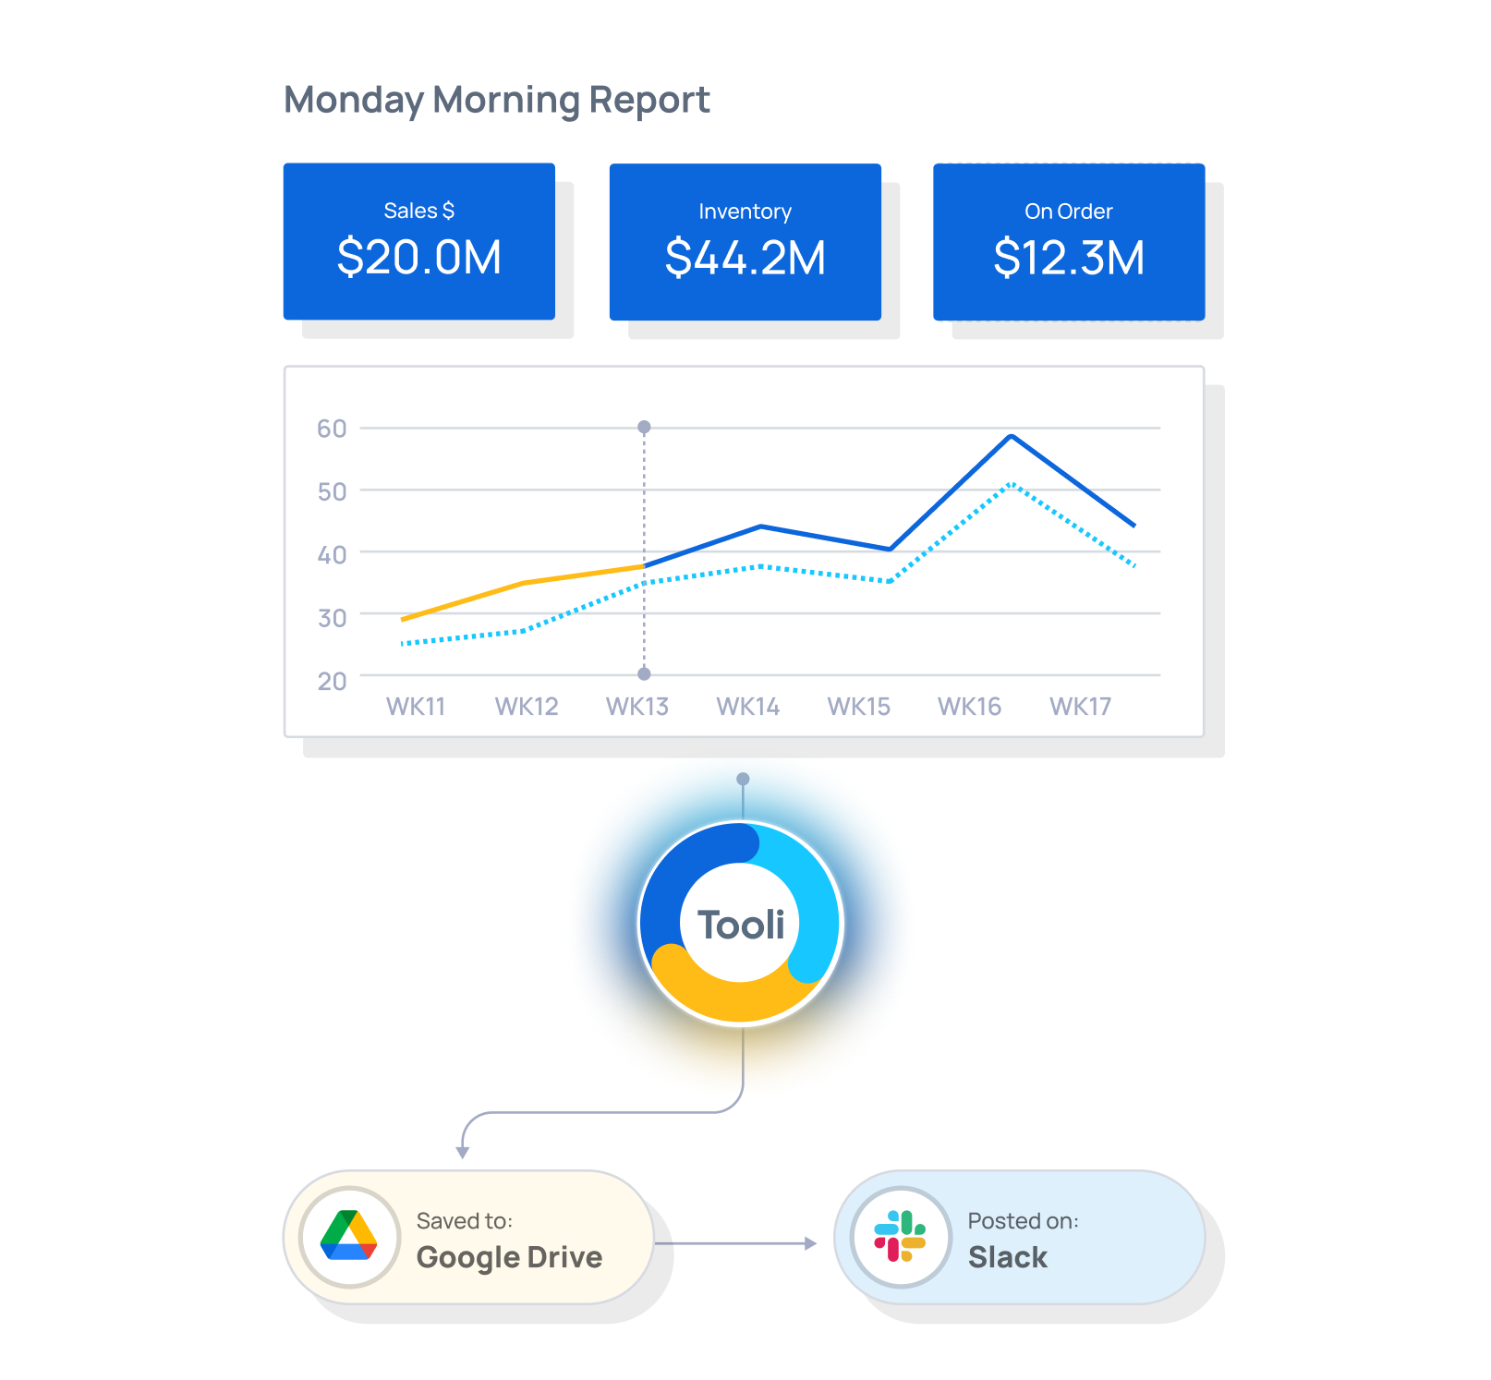Click the 30 y-axis value
Viewport: 1491px width, 1380px height.
[333, 618]
